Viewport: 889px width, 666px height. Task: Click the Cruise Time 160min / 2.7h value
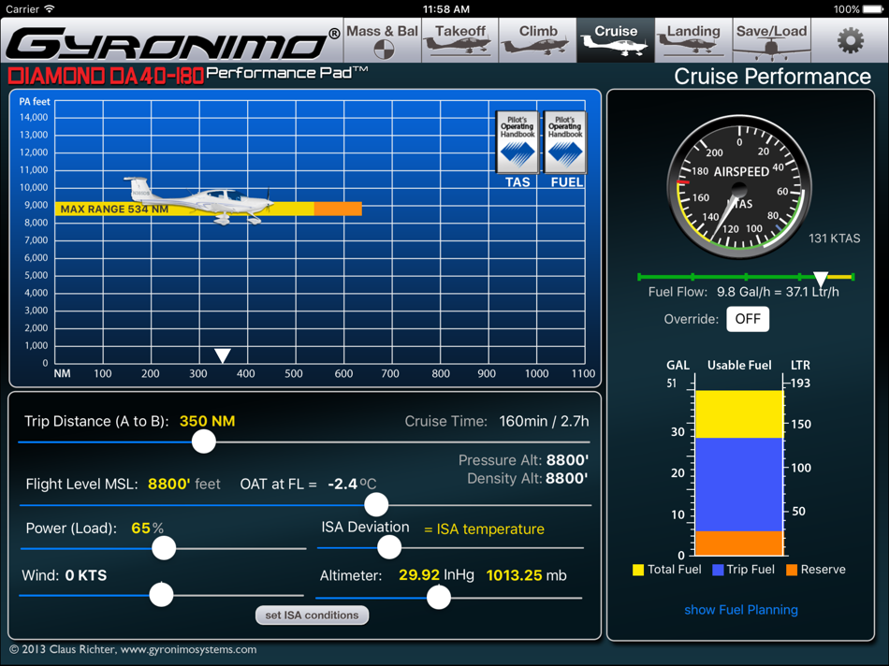(x=544, y=421)
